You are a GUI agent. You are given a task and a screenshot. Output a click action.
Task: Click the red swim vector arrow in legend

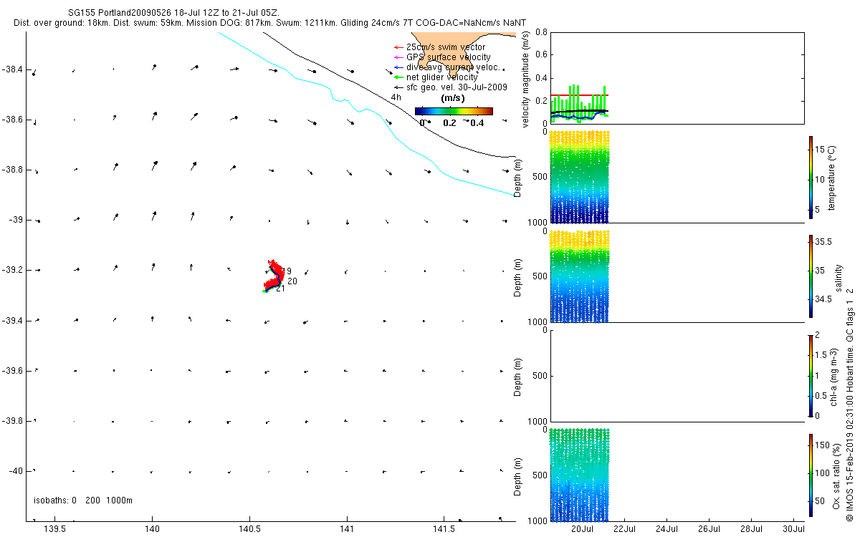[398, 47]
